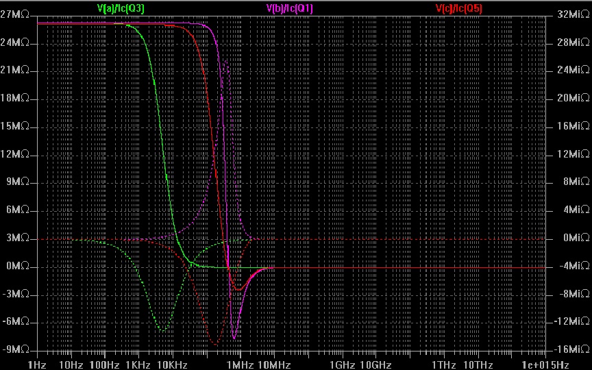This screenshot has height=370, width=592.
Task: Click the -9MΩ left axis label
Action: click(x=16, y=349)
